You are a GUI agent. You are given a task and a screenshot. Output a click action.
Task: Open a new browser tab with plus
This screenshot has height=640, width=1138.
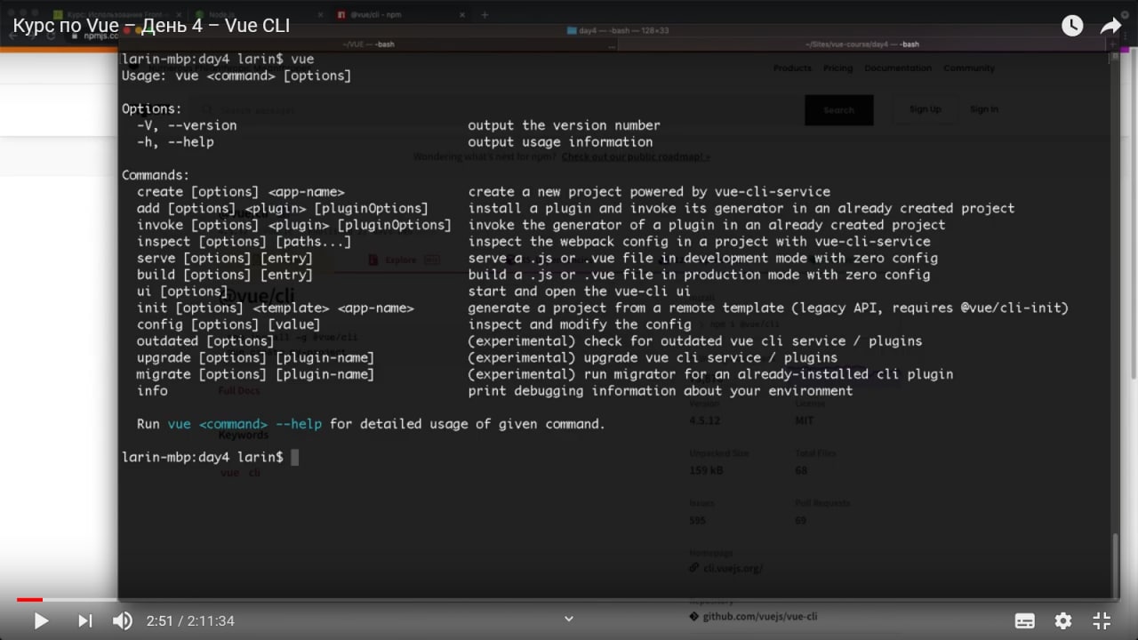485,15
